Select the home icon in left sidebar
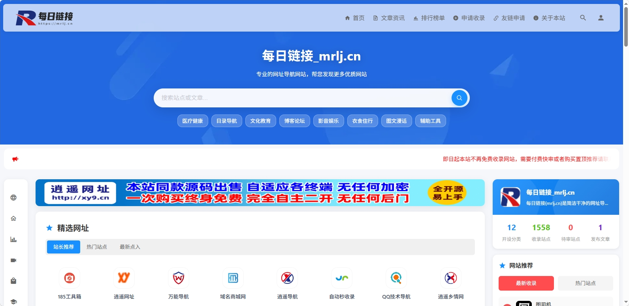Screen dimensions: 629x306 click(x=13, y=219)
